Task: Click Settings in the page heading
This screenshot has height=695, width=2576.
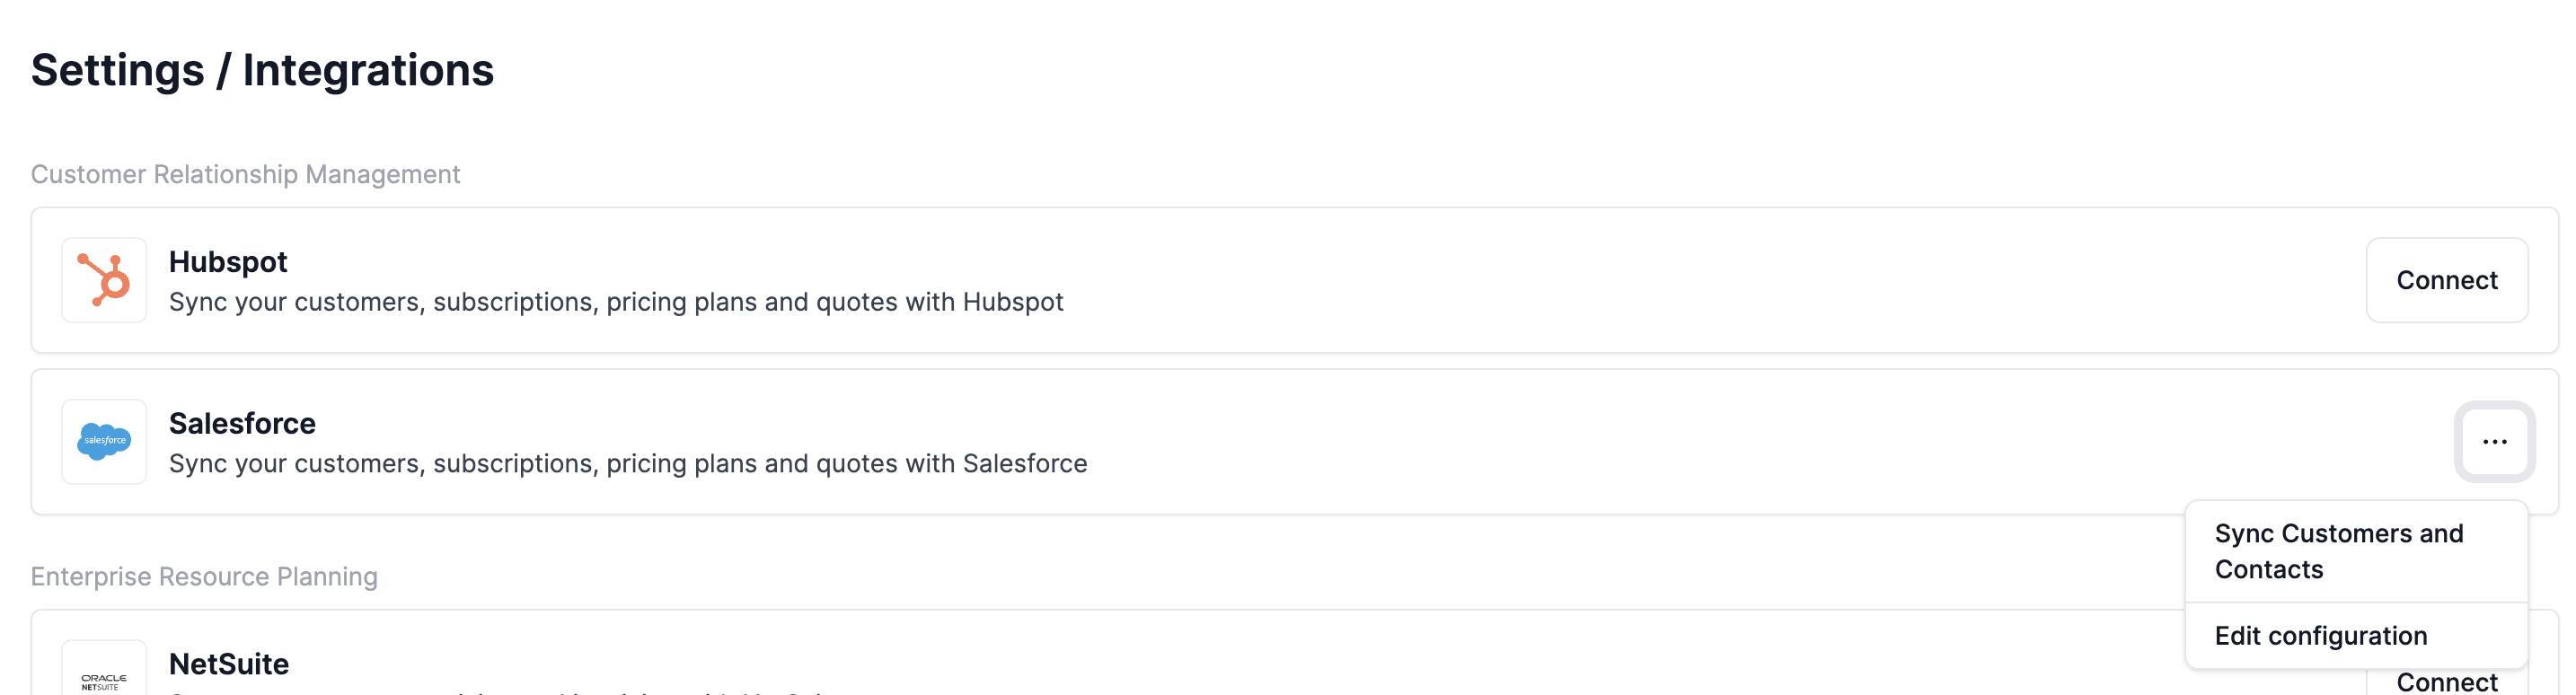Action: (x=118, y=70)
